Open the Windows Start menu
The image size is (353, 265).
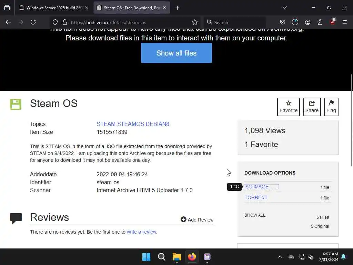(146, 257)
